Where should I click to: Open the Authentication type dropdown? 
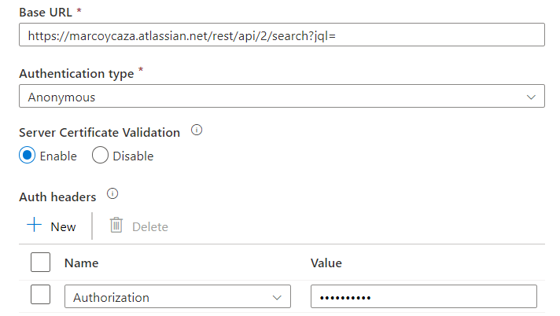pyautogui.click(x=282, y=96)
